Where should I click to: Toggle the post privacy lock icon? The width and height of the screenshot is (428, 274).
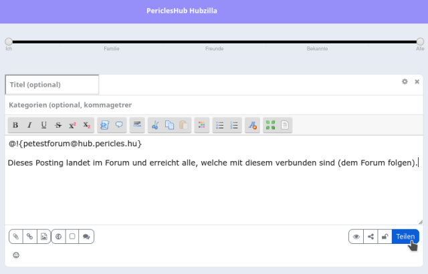pyautogui.click(x=384, y=237)
